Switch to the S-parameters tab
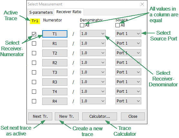This screenshot has width=179, height=138. pyautogui.click(x=41, y=12)
